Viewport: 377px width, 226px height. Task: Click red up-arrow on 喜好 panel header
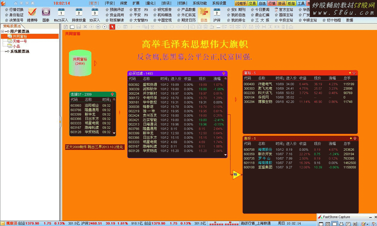[355, 138]
